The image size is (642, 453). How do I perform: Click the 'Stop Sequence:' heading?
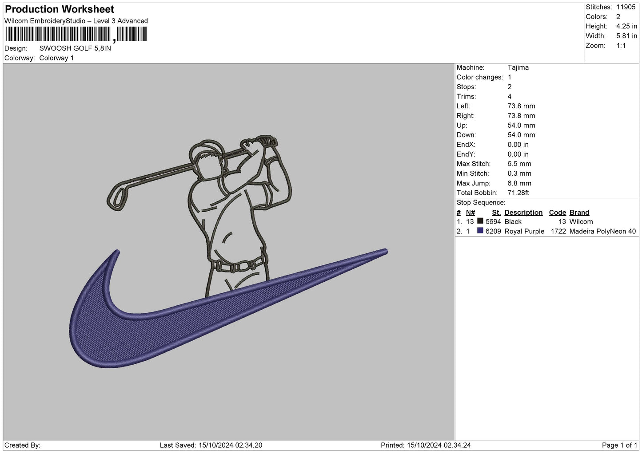pyautogui.click(x=481, y=203)
